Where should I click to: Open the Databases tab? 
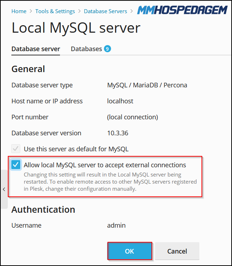point(91,49)
